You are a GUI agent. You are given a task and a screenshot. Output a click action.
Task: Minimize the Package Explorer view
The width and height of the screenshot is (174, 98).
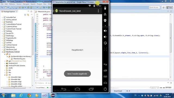[28, 11]
